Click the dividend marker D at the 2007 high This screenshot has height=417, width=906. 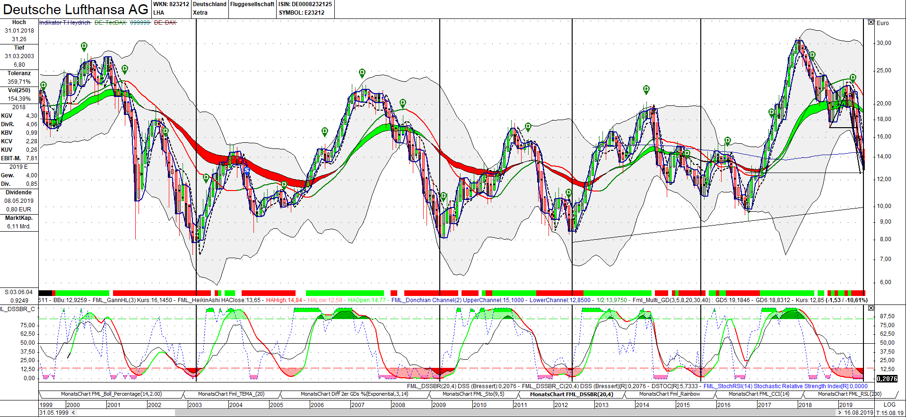click(x=362, y=73)
